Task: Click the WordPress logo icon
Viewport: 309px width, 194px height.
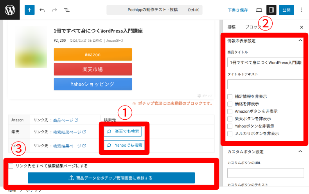Action: coord(10,10)
